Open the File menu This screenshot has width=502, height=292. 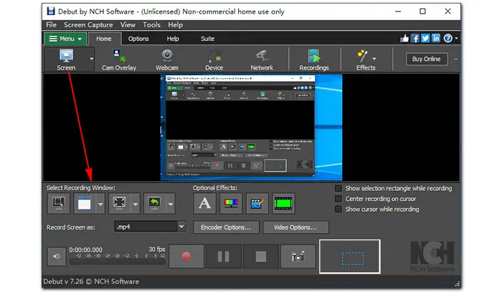click(51, 24)
